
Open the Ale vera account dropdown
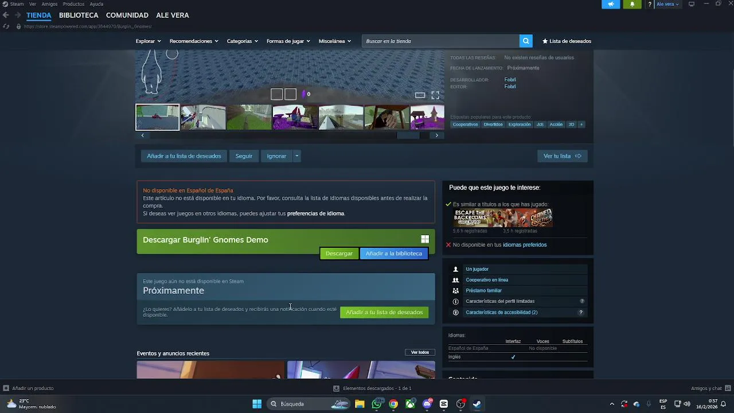[667, 4]
